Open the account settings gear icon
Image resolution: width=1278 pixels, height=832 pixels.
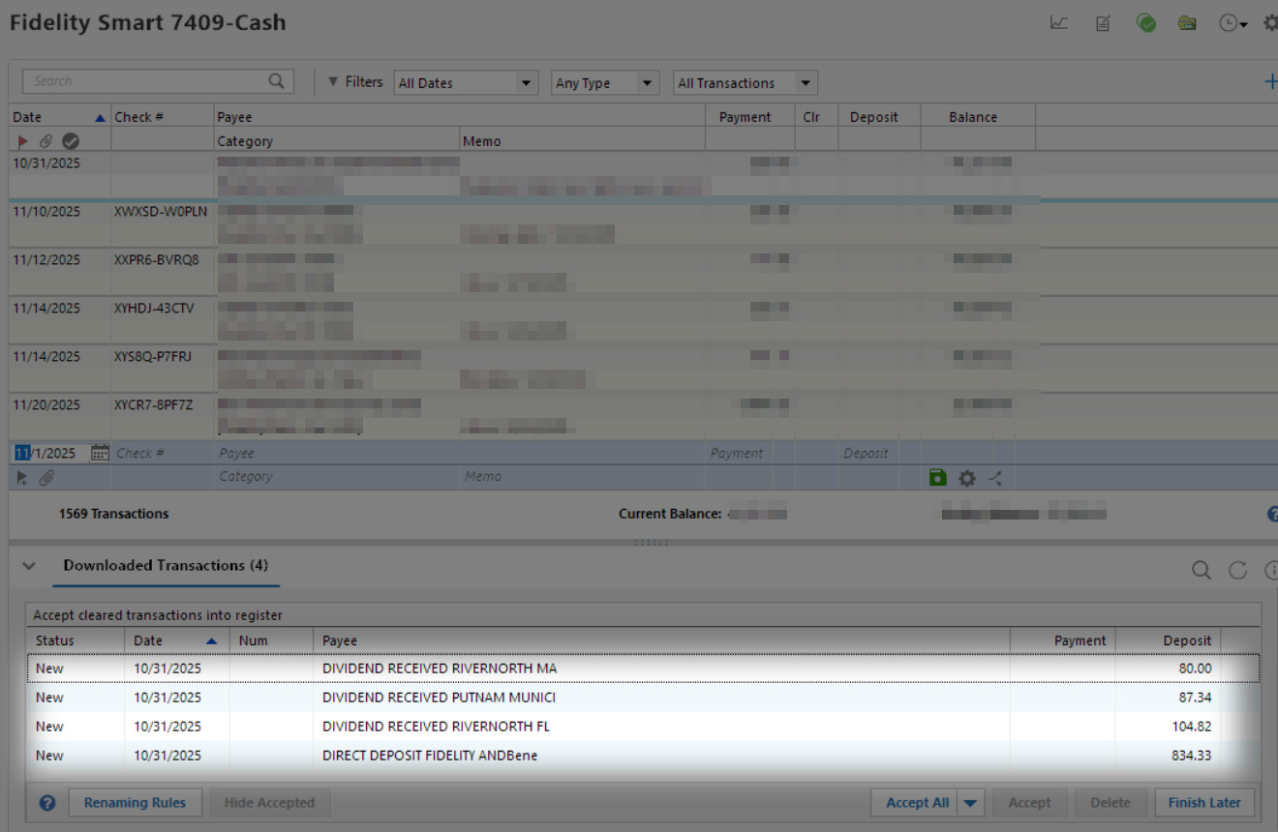pyautogui.click(x=1271, y=23)
